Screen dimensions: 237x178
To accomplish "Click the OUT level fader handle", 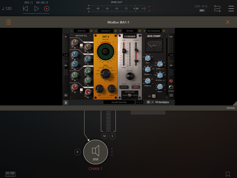I will coord(171,66).
